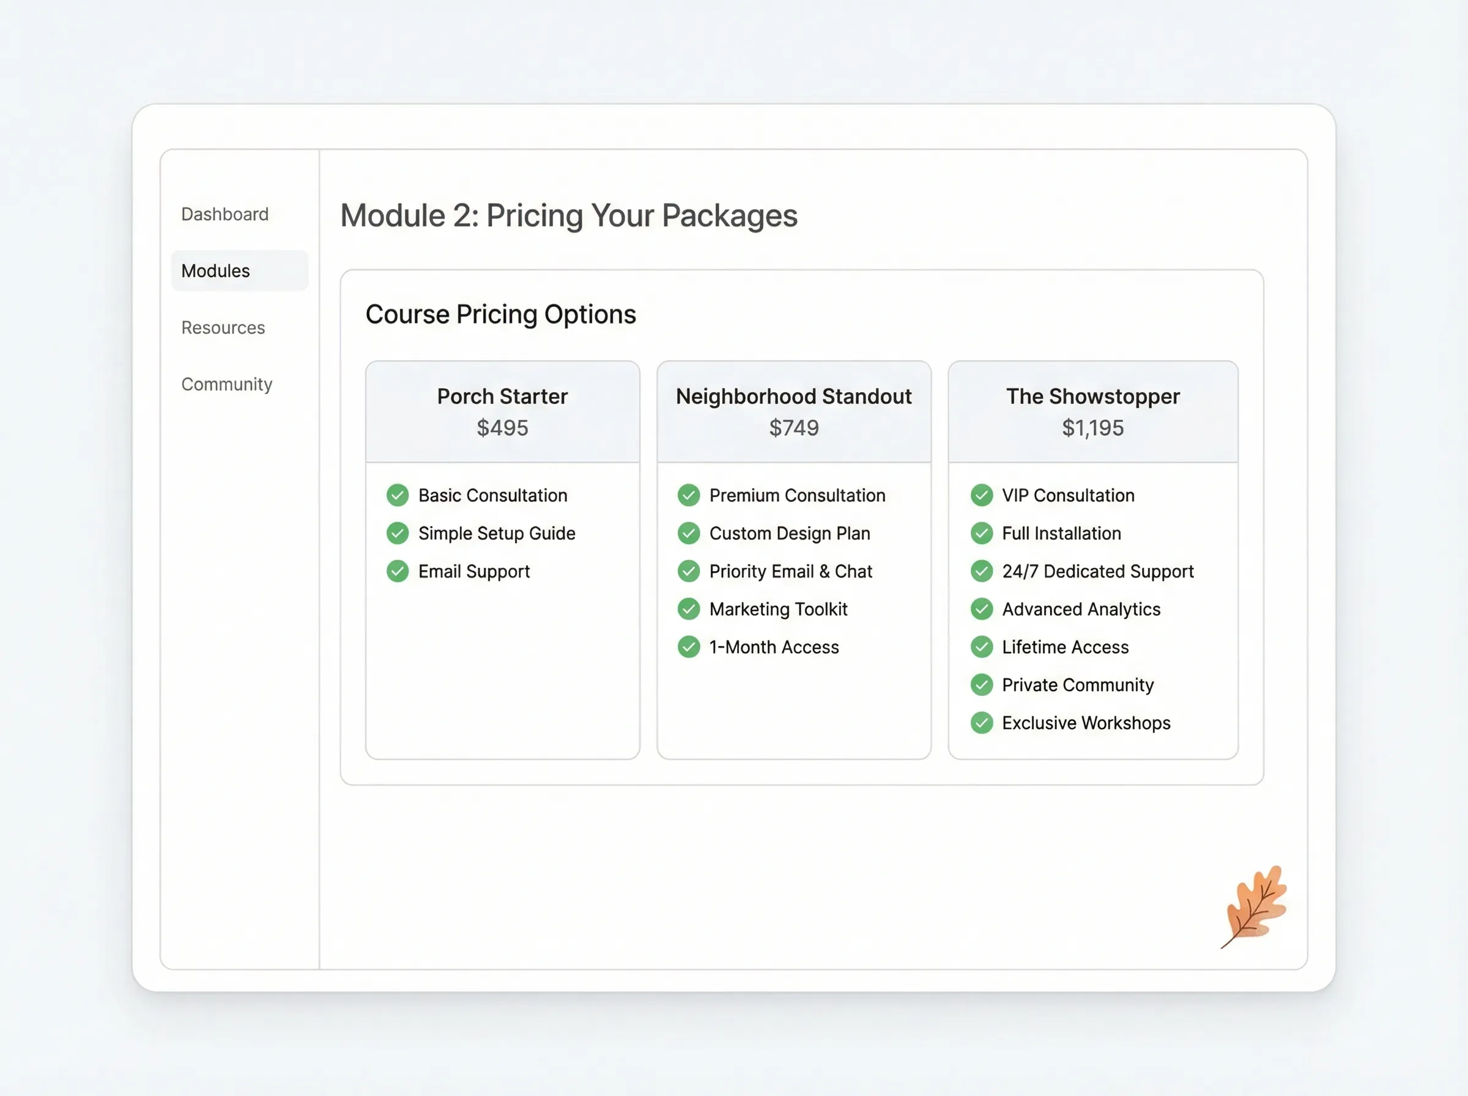Expand the Porch Starter pricing card header

[x=502, y=412]
